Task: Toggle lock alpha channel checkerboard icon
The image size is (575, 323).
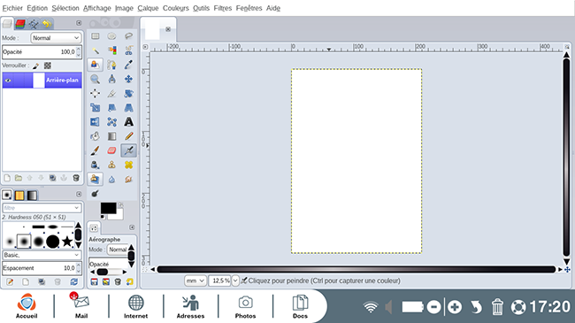Action: [x=48, y=65]
